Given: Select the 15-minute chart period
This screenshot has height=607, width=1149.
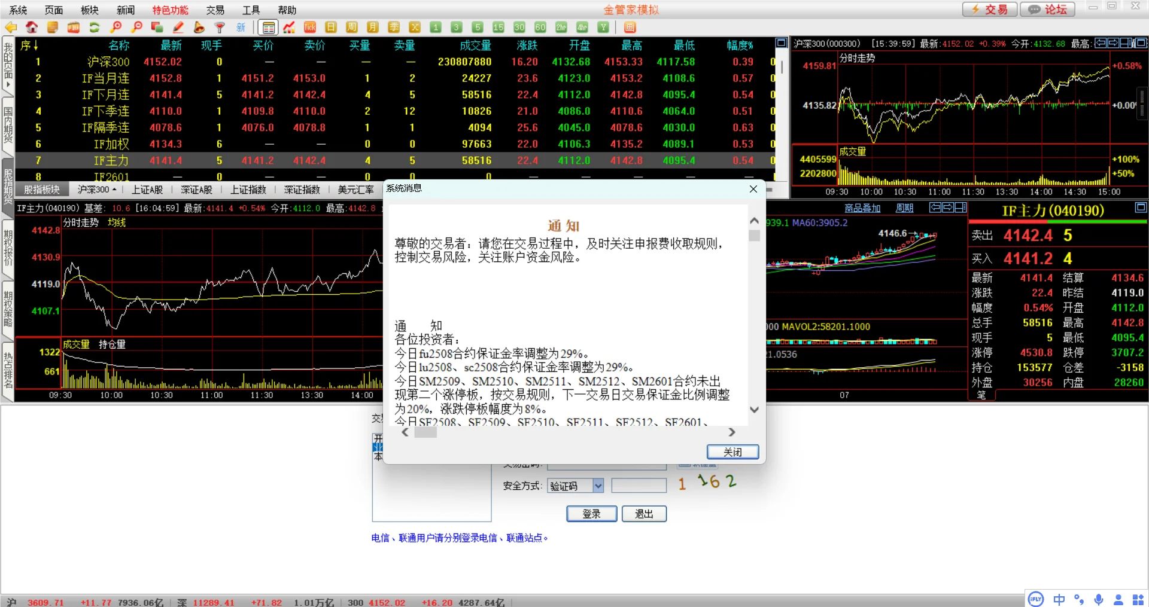Looking at the screenshot, I should point(498,28).
